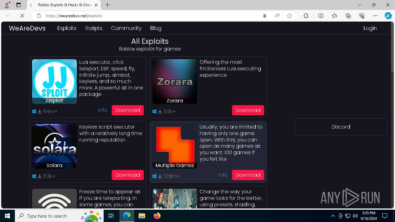Click Edge icon on taskbar
The height and width of the screenshot is (222, 395).
tap(127, 216)
